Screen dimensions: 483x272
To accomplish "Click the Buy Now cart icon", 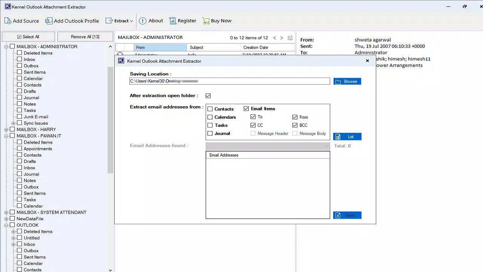I will click(x=206, y=21).
